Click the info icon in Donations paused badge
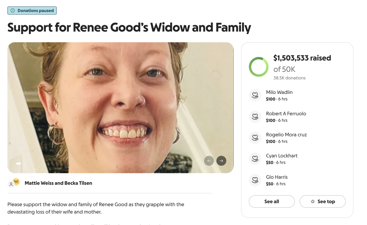This screenshot has height=225, width=367. pos(13,11)
